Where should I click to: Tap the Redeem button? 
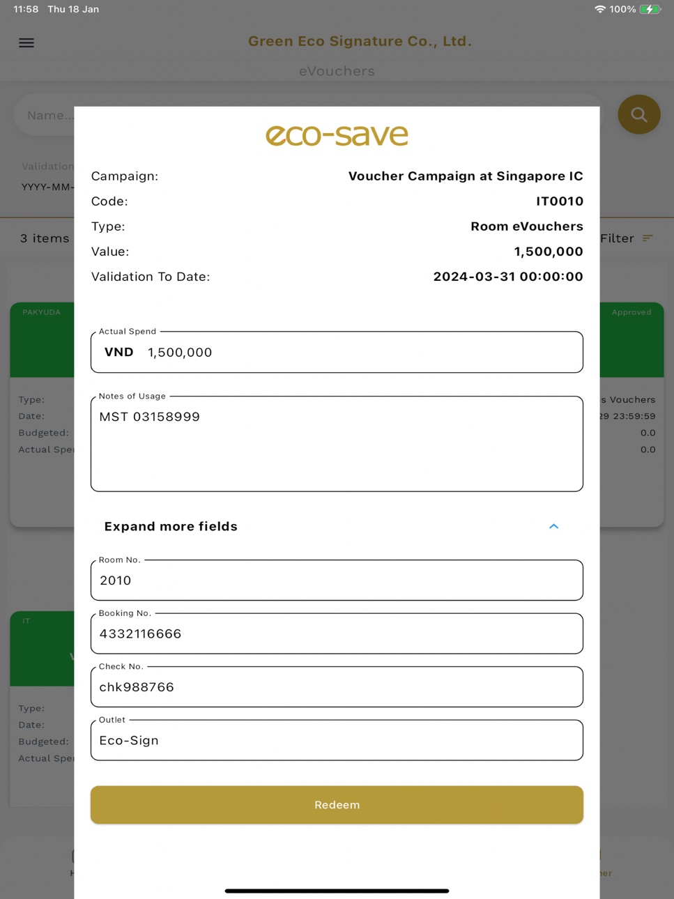click(x=337, y=805)
